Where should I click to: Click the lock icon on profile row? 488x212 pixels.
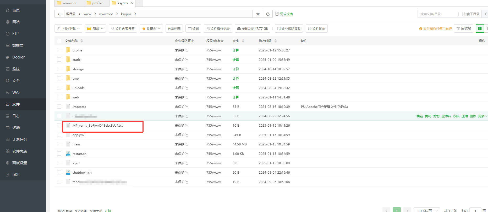pyautogui.click(x=187, y=50)
